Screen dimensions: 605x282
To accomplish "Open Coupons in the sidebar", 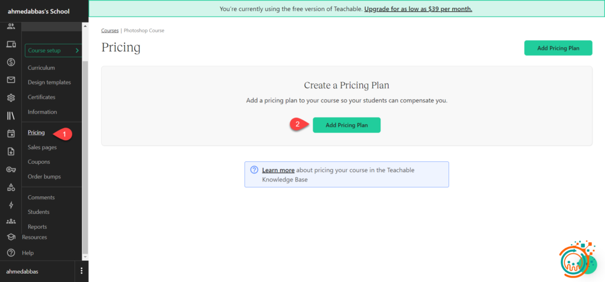I will click(39, 162).
